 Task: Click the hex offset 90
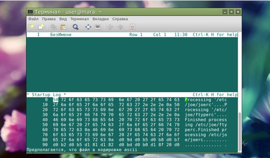click(x=45, y=145)
